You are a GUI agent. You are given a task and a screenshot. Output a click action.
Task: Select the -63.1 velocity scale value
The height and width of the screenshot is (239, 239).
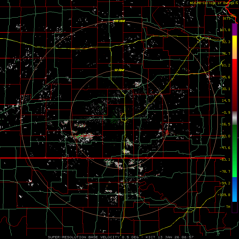(x=225, y=160)
